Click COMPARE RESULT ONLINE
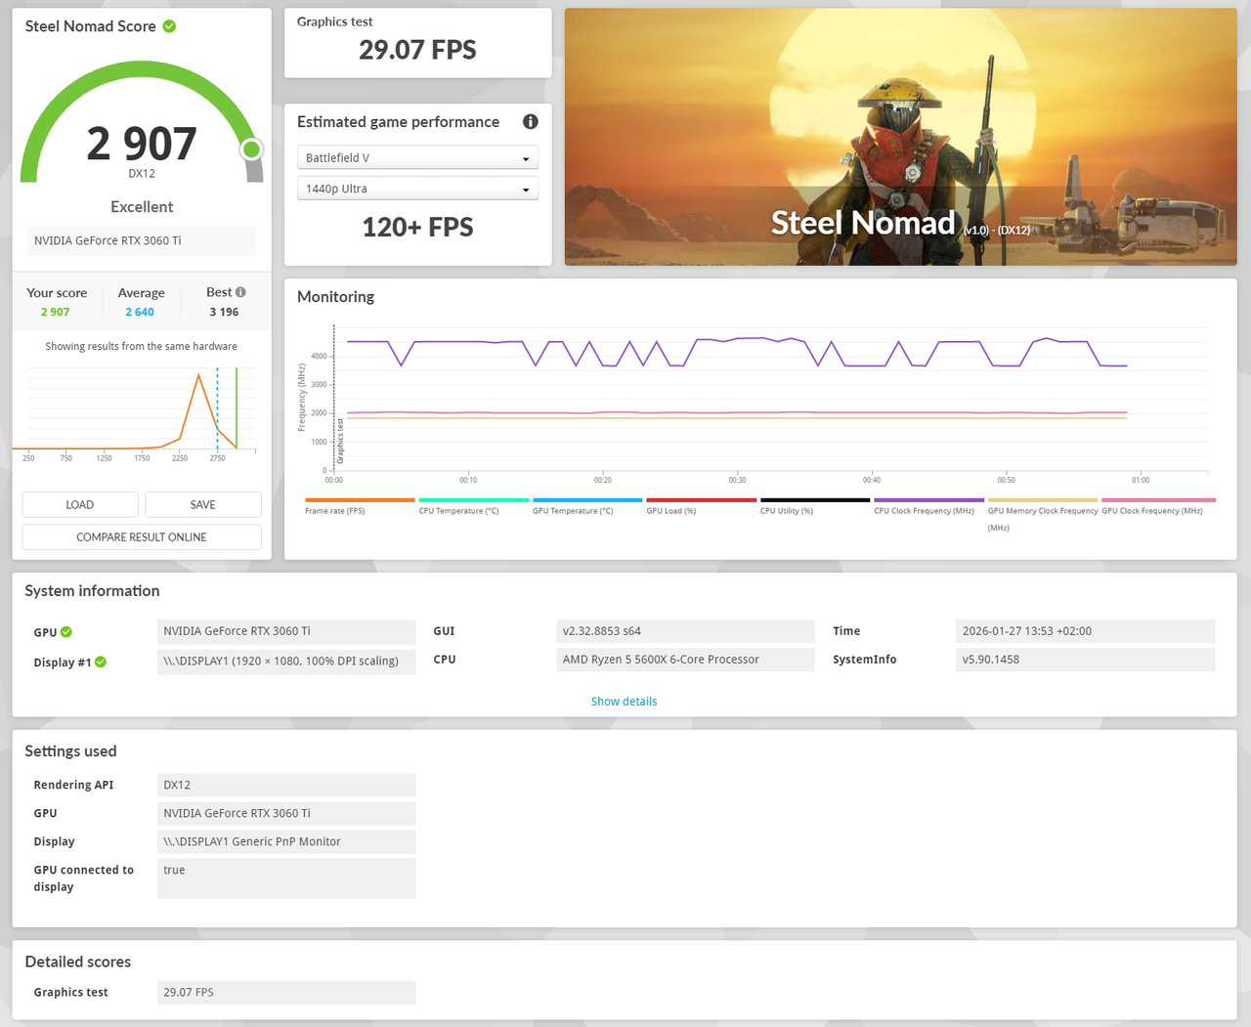The width and height of the screenshot is (1251, 1027). [141, 536]
